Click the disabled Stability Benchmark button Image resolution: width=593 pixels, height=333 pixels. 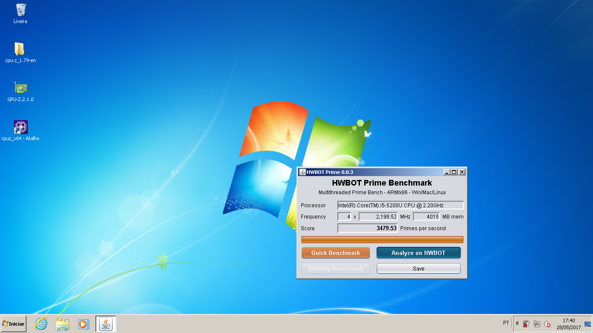point(336,268)
